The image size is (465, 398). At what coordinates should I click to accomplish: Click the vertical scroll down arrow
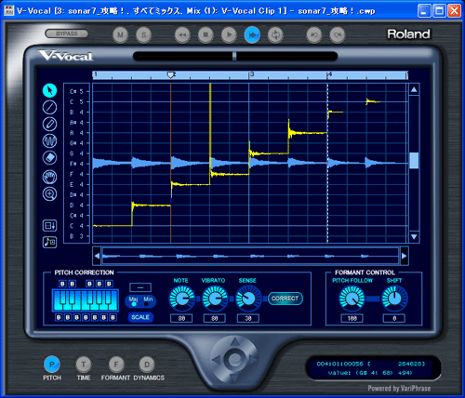point(414,237)
